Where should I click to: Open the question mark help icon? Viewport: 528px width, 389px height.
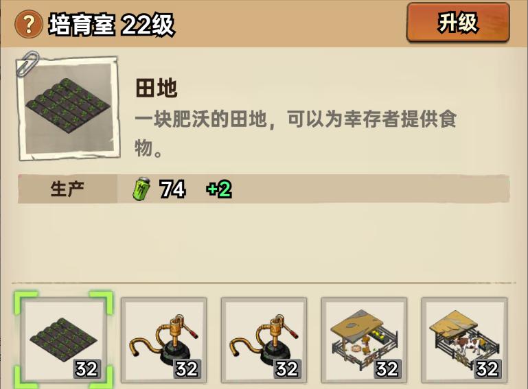pos(29,25)
